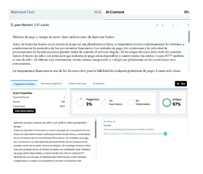The height and width of the screenshot is (174, 203).
Task: Click the plus icon to zoom in
Action: click(x=173, y=25)
